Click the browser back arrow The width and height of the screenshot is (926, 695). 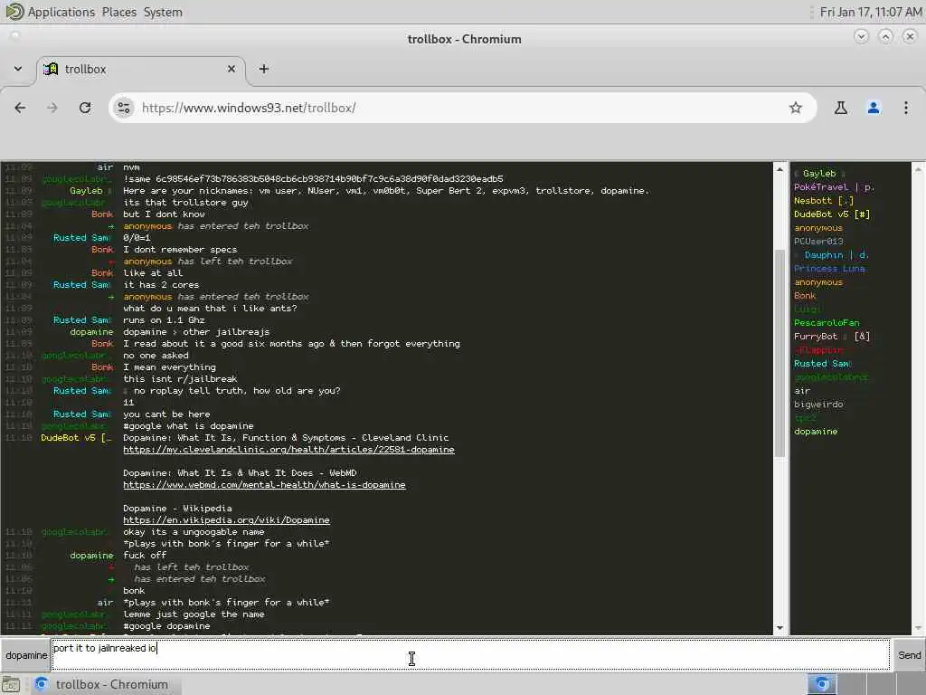(x=20, y=108)
